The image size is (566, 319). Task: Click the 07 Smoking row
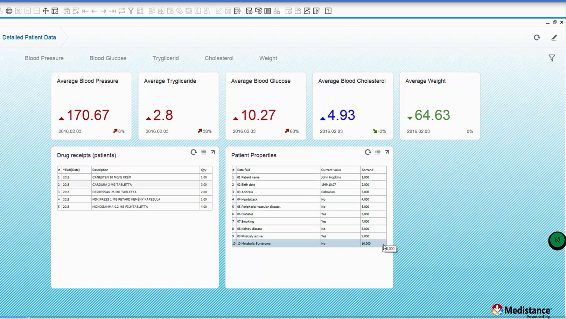click(309, 221)
